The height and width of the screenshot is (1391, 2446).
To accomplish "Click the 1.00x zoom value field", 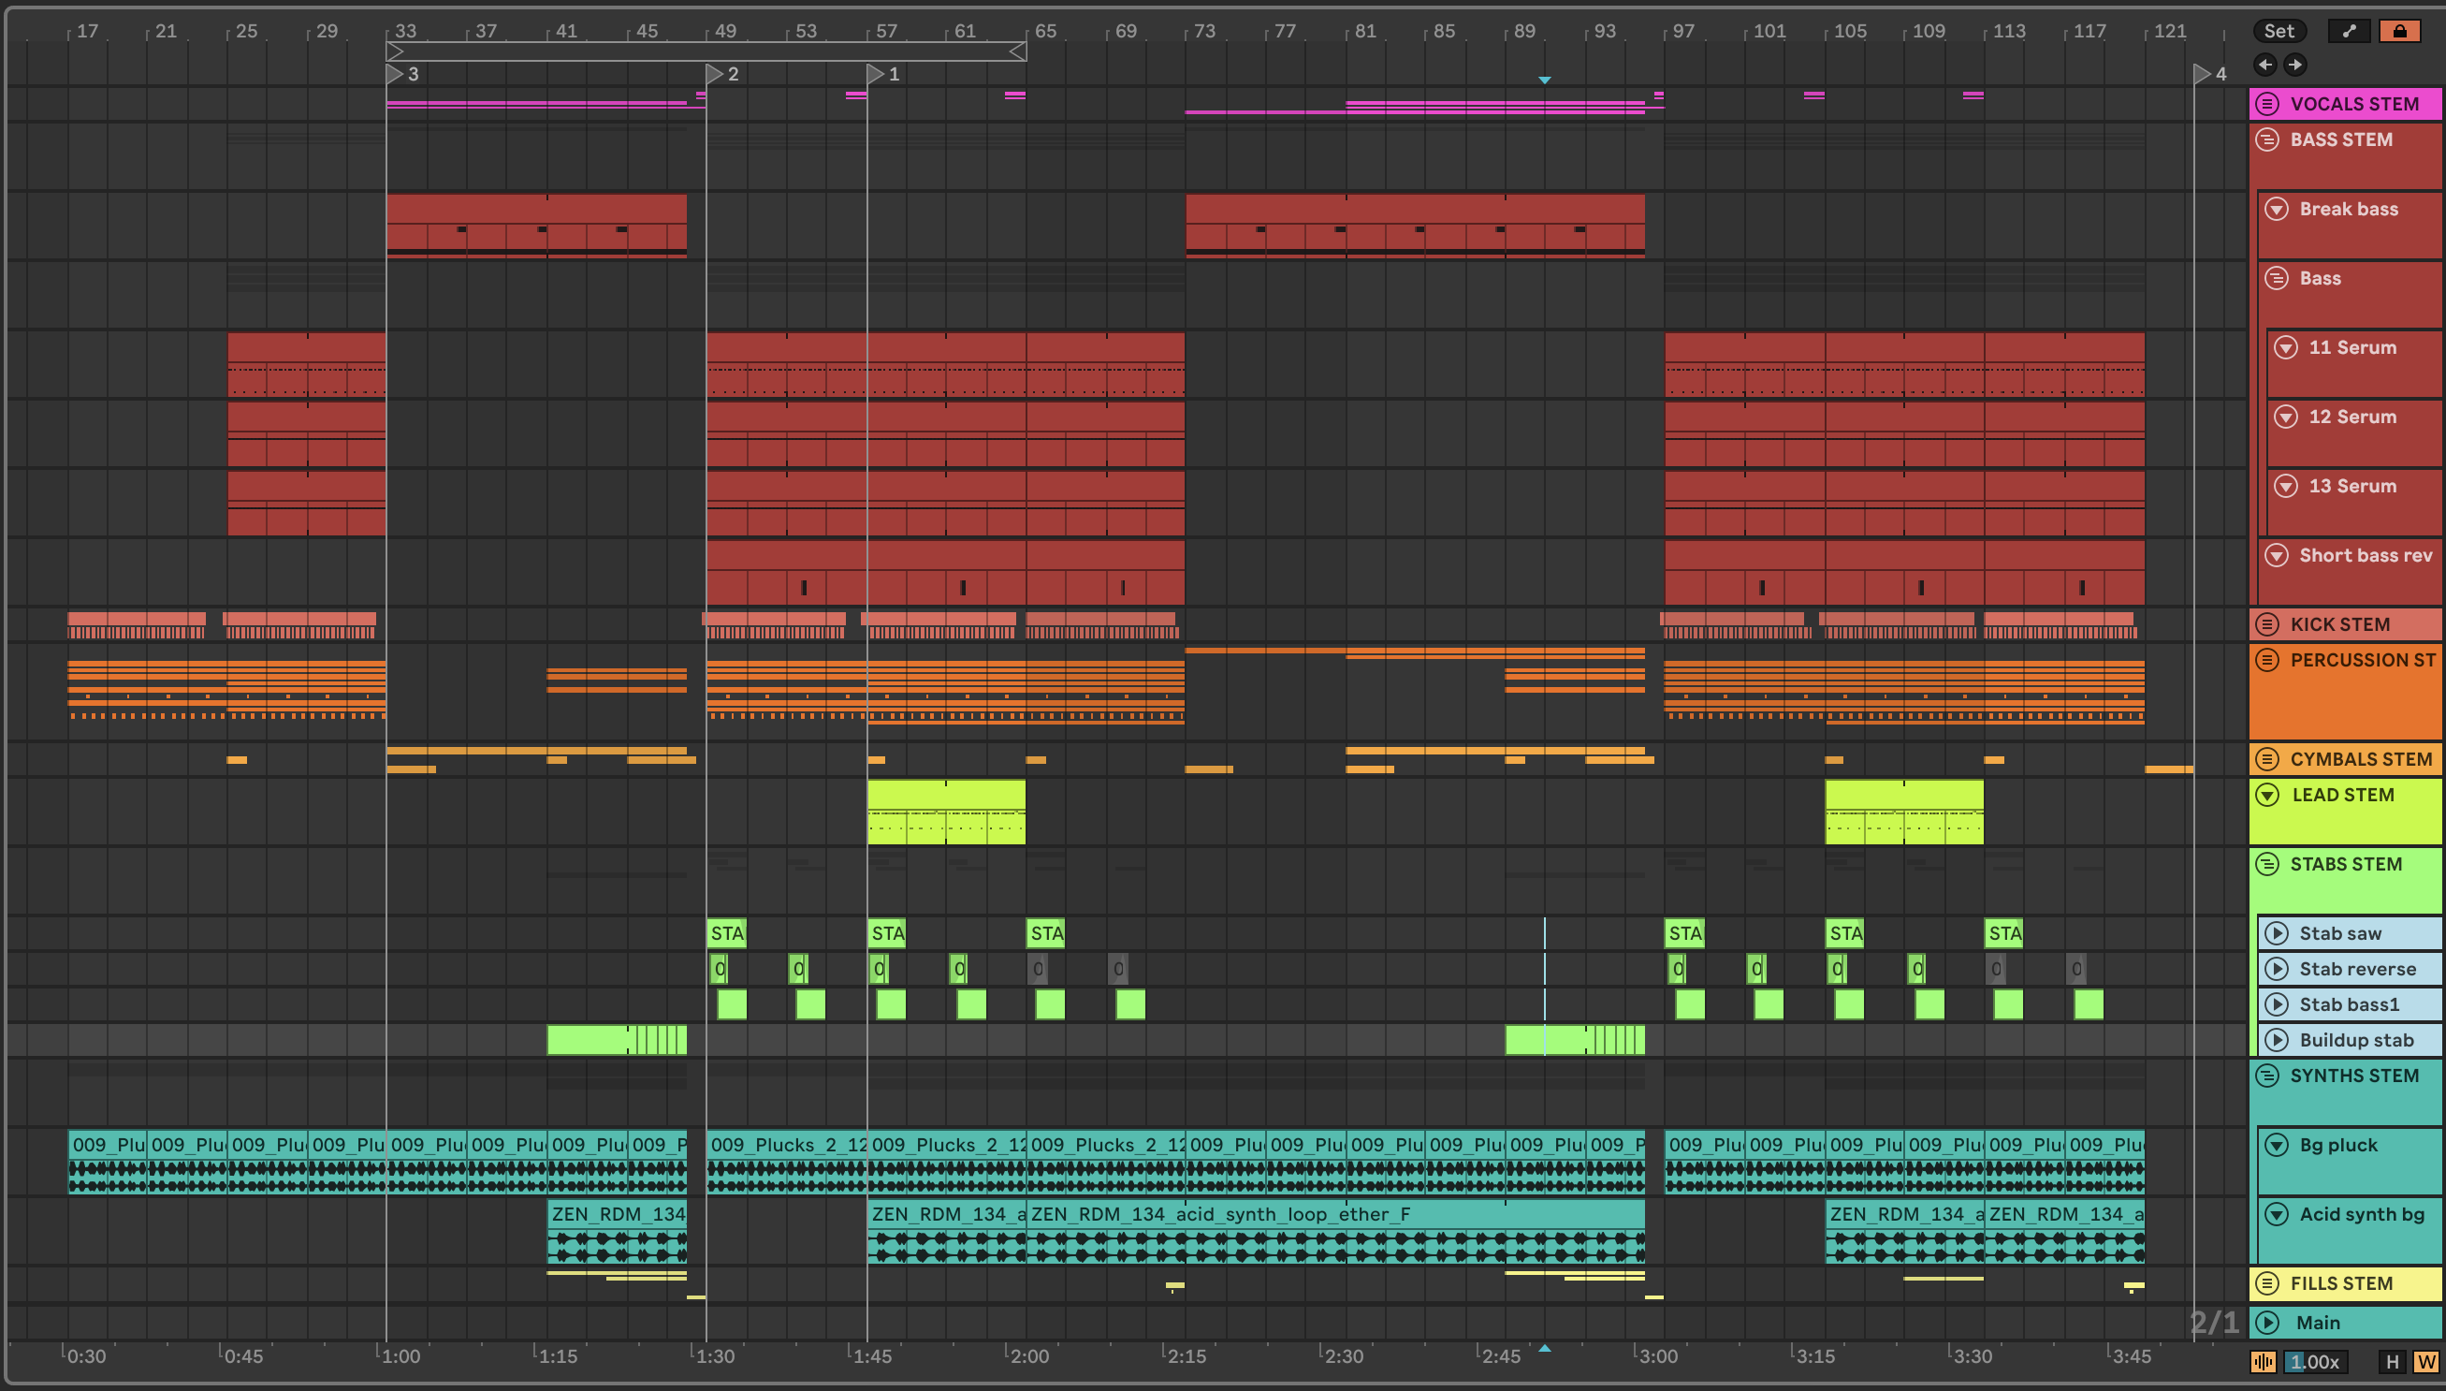I will point(2314,1362).
